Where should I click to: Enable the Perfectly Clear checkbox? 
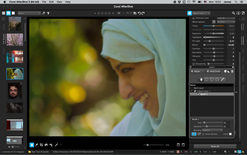point(193,18)
